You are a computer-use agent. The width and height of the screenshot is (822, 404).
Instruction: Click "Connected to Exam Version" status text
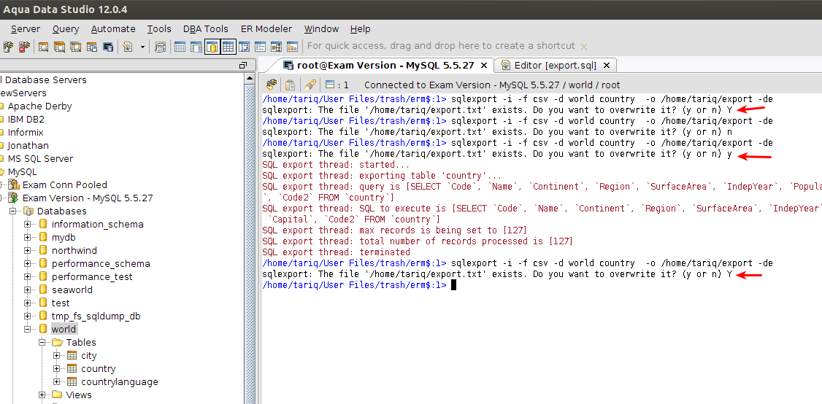pyautogui.click(x=492, y=85)
